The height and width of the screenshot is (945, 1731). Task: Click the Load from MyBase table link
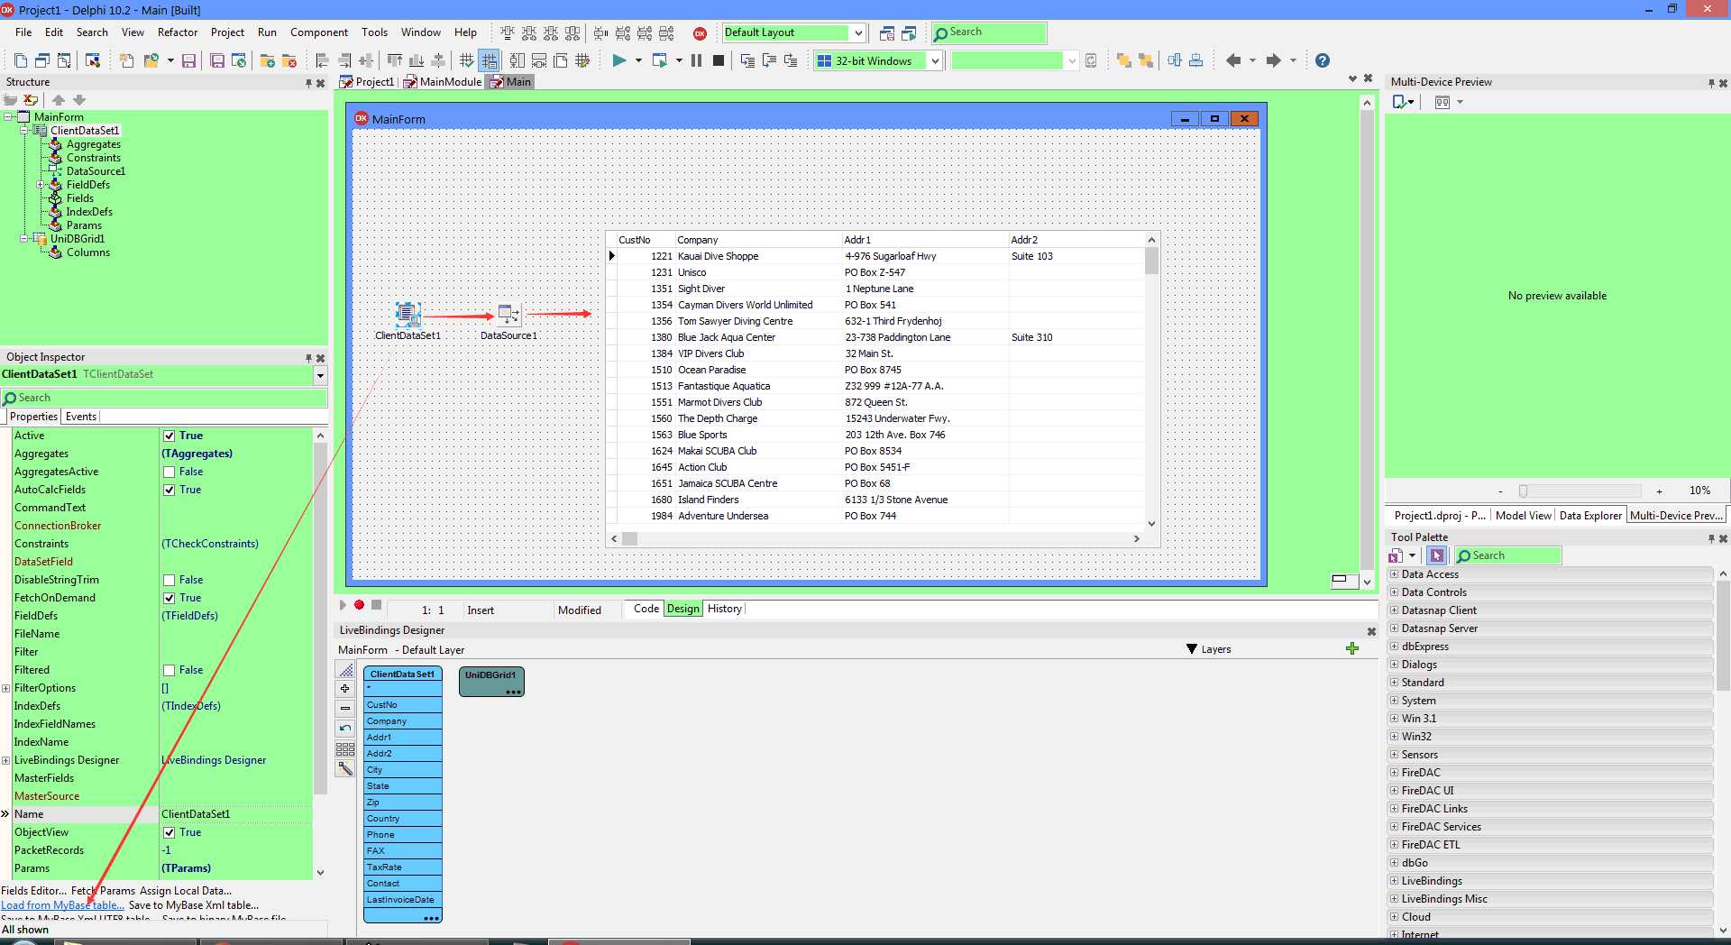click(62, 905)
